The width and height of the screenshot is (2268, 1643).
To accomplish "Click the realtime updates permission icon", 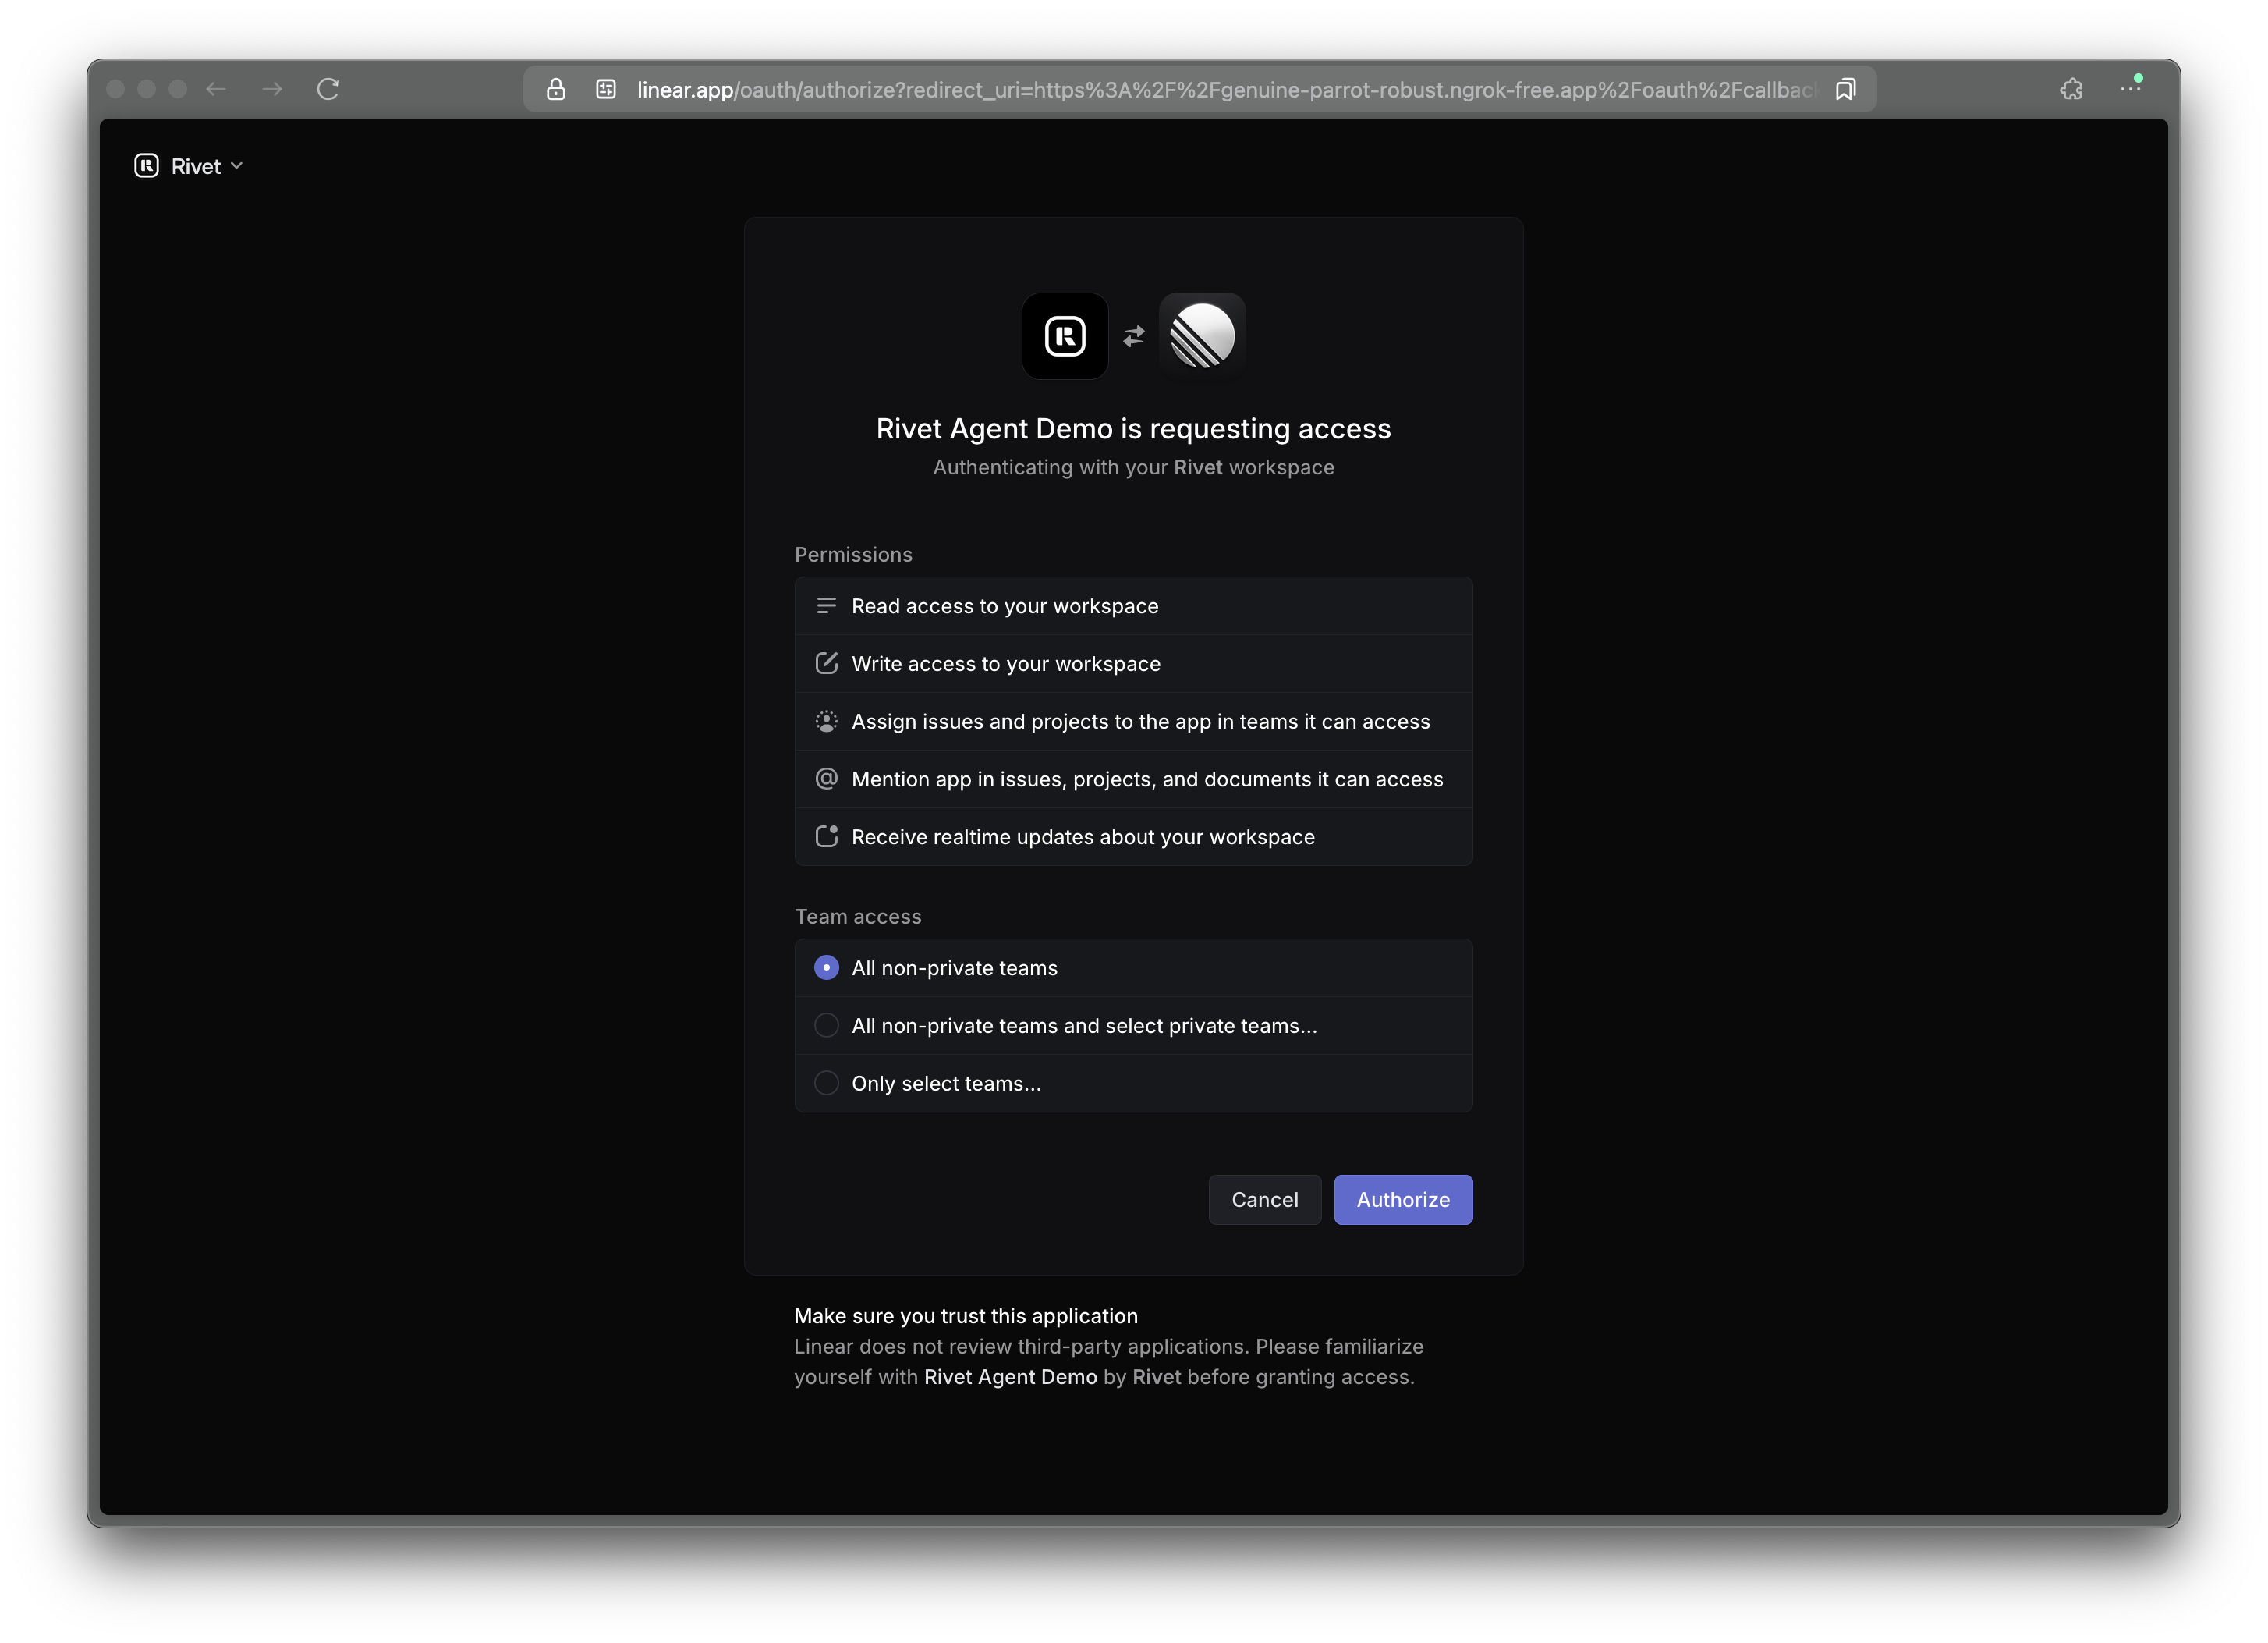I will [x=826, y=837].
